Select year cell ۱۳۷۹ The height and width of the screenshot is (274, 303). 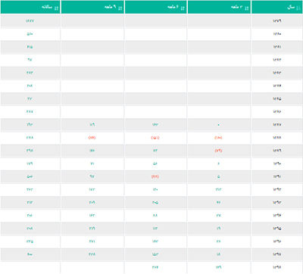(x=277, y=21)
